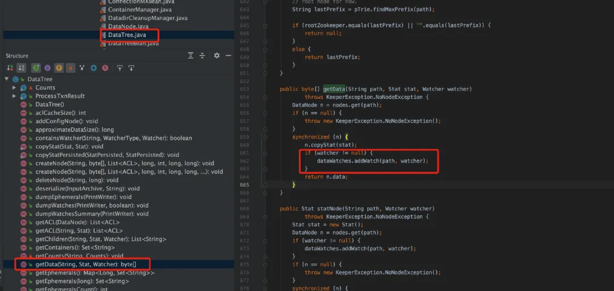Select getEphemerals(): Map<Long, Set<String>> method
The image size is (614, 291).
95,273
